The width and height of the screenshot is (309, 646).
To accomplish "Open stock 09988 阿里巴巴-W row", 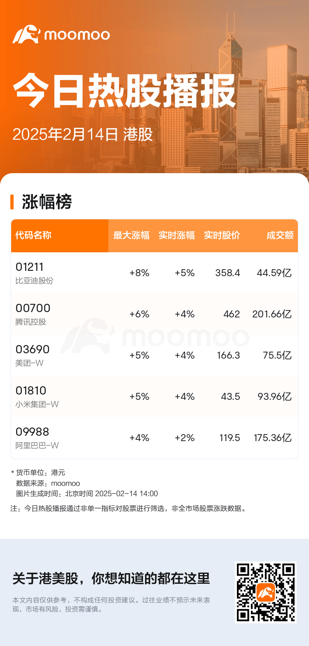I will coord(154,438).
